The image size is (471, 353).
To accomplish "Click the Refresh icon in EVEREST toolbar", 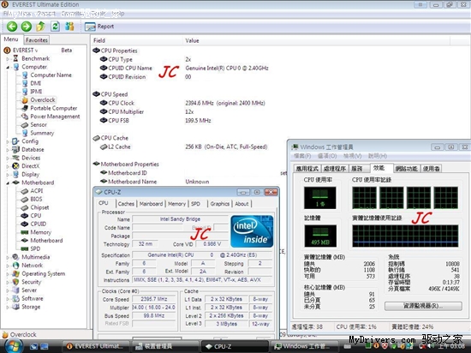I will point(55,27).
